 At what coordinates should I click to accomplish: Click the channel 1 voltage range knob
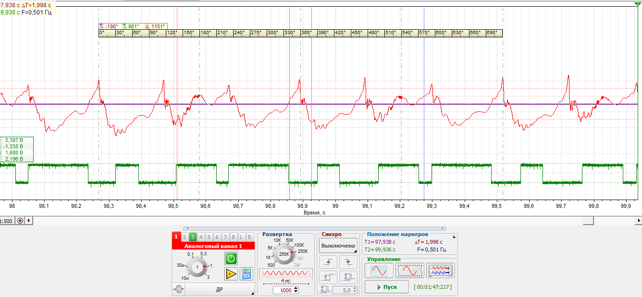coord(197,266)
